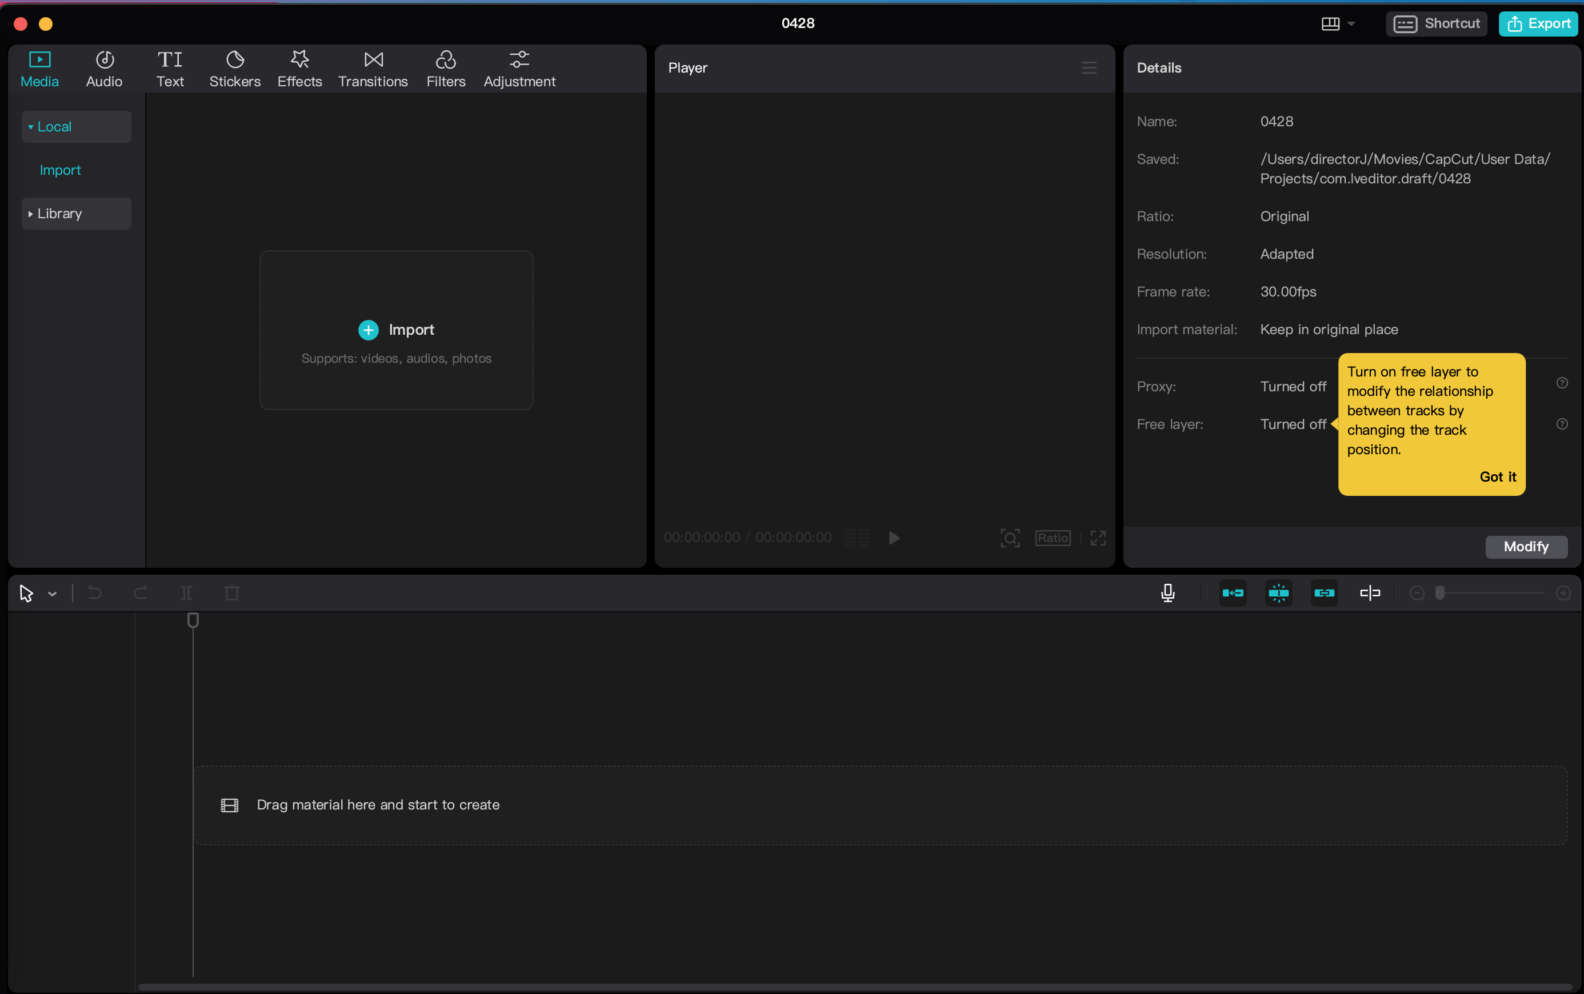Toggle auto snapping in timeline toolbar
Image resolution: width=1584 pixels, height=994 pixels.
click(1278, 593)
